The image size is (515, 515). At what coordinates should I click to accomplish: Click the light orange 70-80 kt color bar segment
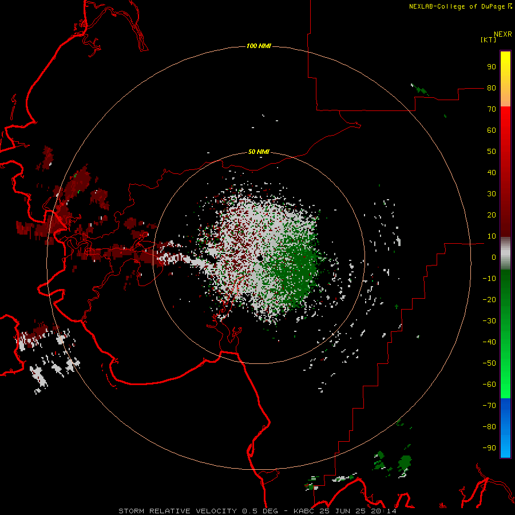[505, 97]
